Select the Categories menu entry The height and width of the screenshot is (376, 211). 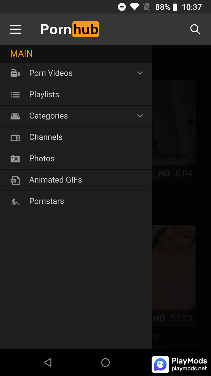click(x=76, y=116)
